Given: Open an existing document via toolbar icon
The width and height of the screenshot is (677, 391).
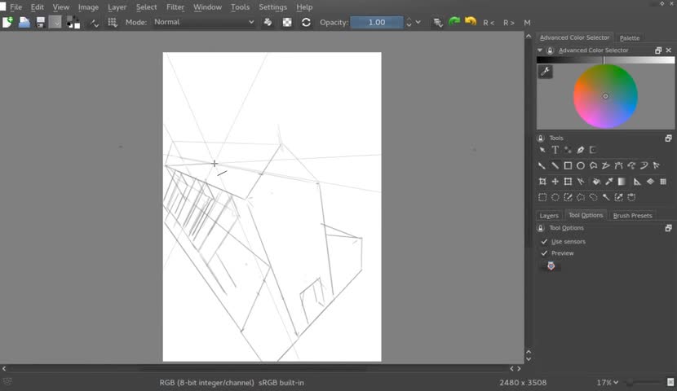Looking at the screenshot, I should coord(24,22).
